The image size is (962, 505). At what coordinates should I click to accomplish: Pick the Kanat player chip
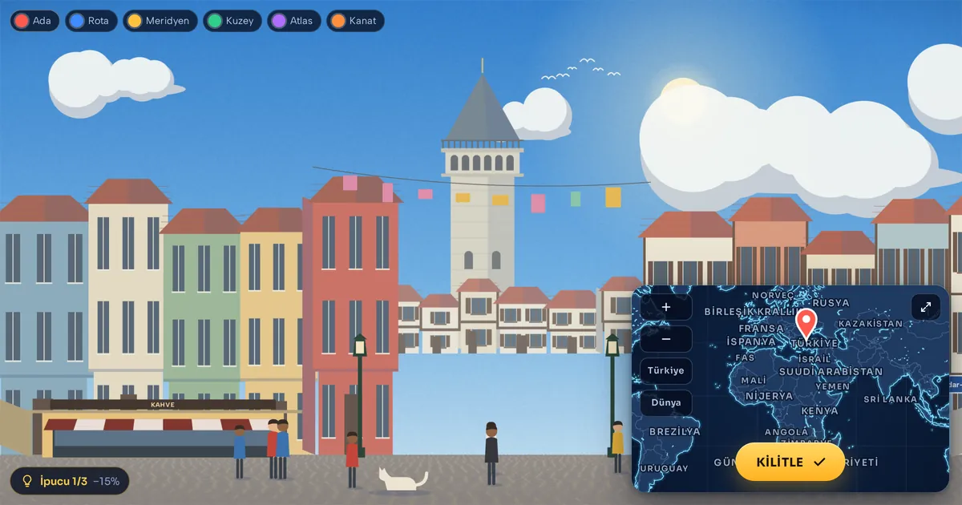click(x=355, y=21)
